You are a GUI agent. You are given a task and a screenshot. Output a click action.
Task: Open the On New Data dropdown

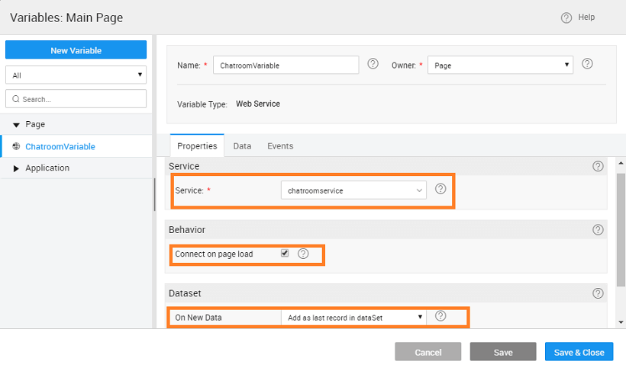(353, 317)
